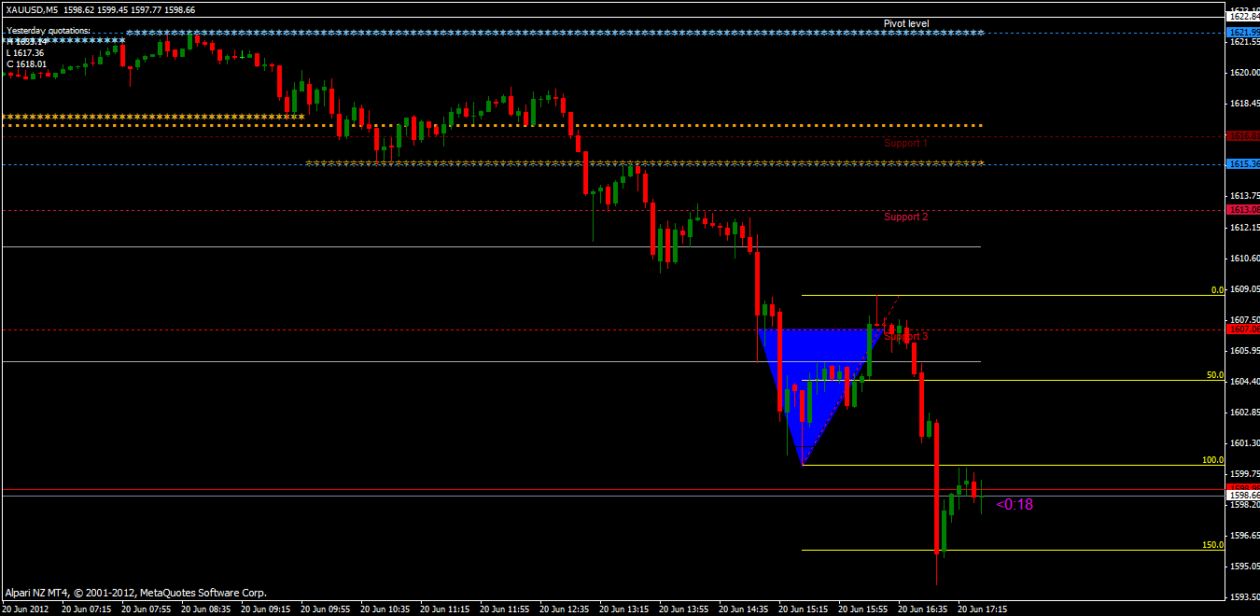The image size is (1260, 616).
Task: Select the Support 1 label
Action: (x=905, y=144)
